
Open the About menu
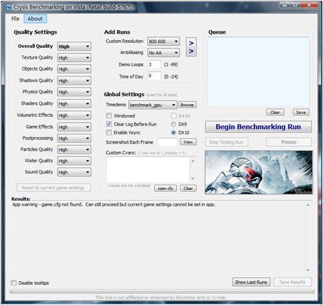click(x=35, y=19)
